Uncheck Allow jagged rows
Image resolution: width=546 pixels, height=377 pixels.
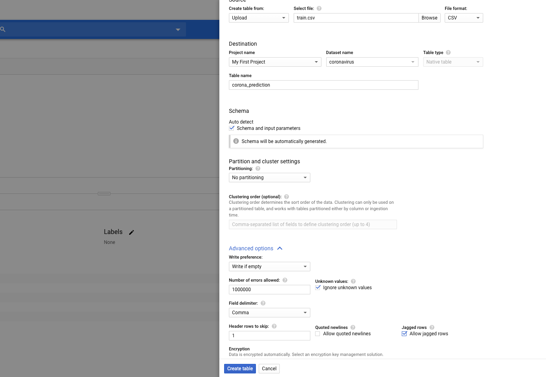point(404,334)
